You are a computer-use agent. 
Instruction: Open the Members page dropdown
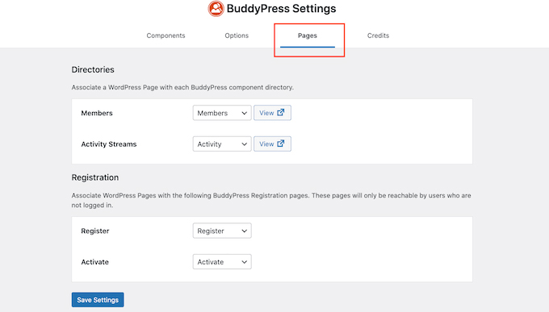[x=222, y=113]
